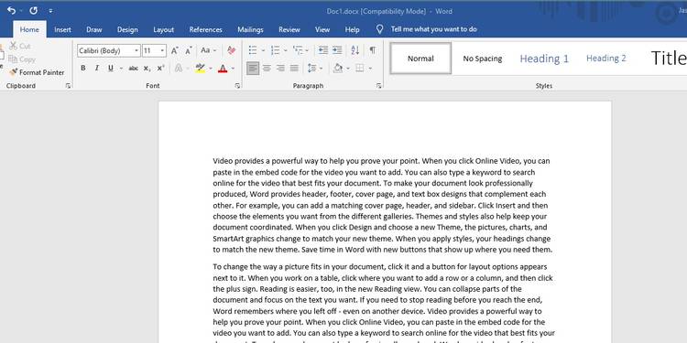Open the References tab
Image resolution: width=687 pixels, height=343 pixels.
205,30
